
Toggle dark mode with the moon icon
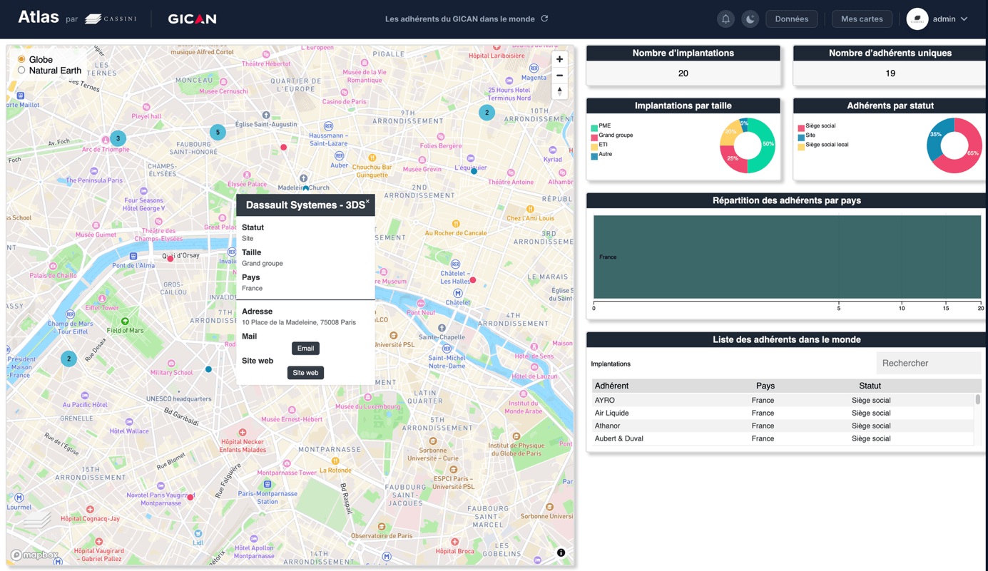click(750, 19)
